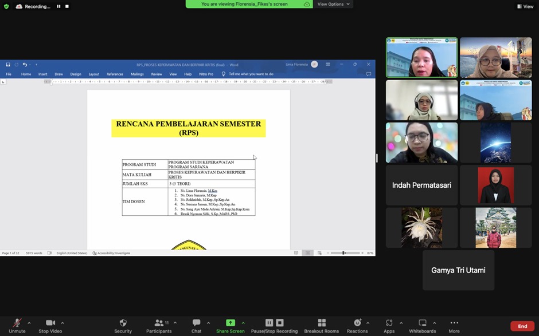This screenshot has height=336, width=539.
Task: Open the Zoom Chat panel
Action: pyautogui.click(x=196, y=323)
